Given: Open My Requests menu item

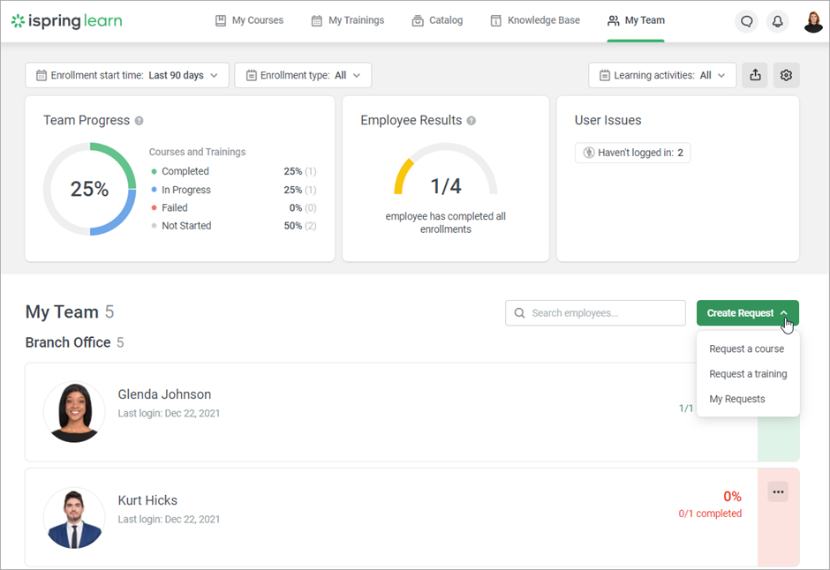Looking at the screenshot, I should coord(737,399).
